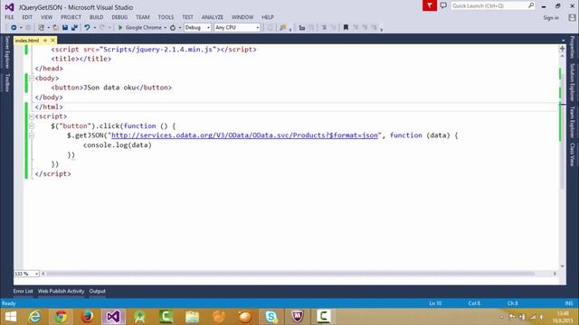Open the WINDOW menu
This screenshot has height=325, width=579.
[x=242, y=17]
